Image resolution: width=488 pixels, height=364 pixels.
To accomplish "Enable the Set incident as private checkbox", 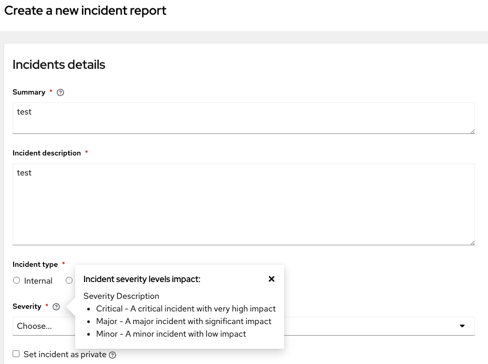I will click(x=16, y=354).
